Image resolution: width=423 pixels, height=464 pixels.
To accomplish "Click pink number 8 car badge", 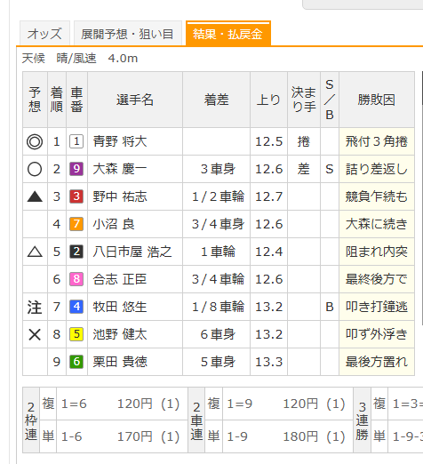I will tap(76, 279).
